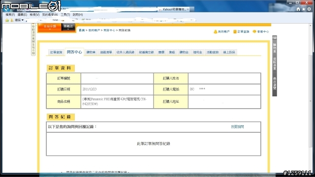The height and width of the screenshot is (177, 315).
Task: Click 我的帳戶 breadcrumb link
Action: coord(94,30)
